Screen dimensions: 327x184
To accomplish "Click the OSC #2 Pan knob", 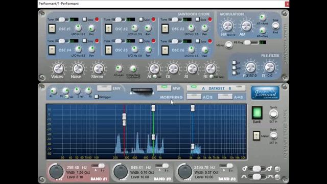I will [148, 28].
